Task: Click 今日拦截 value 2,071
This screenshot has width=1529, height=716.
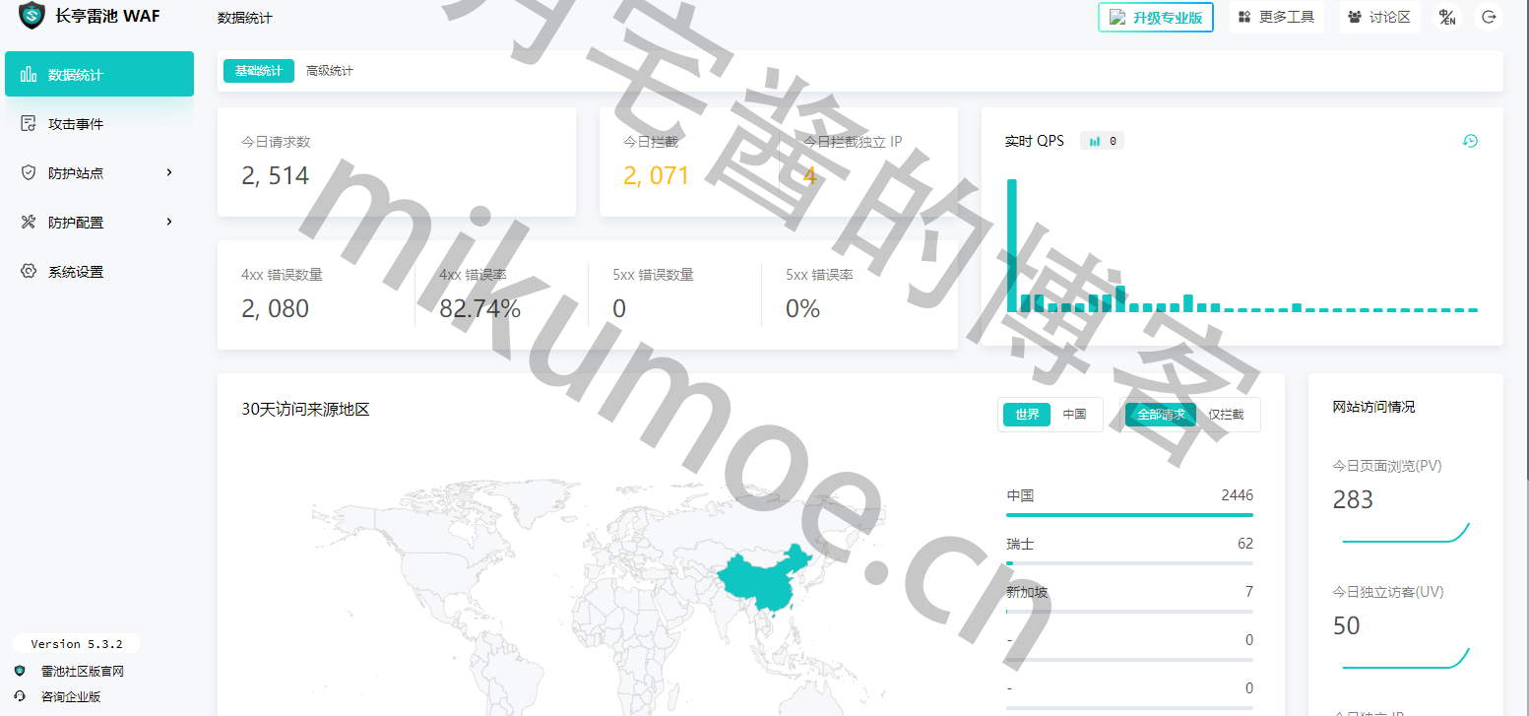Action: click(657, 175)
